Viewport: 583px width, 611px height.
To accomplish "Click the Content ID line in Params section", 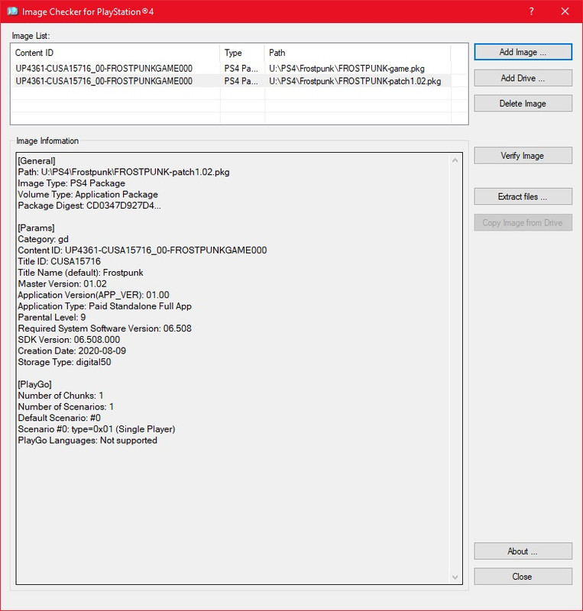I will click(142, 251).
